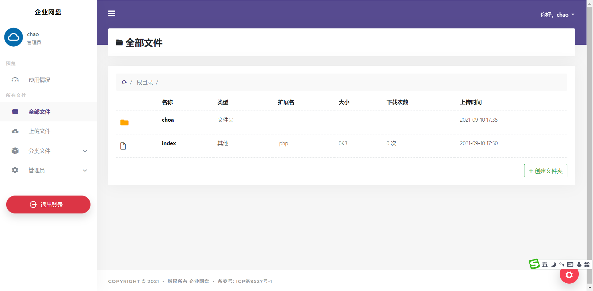Go to 上传文件 page

pyautogui.click(x=48, y=131)
